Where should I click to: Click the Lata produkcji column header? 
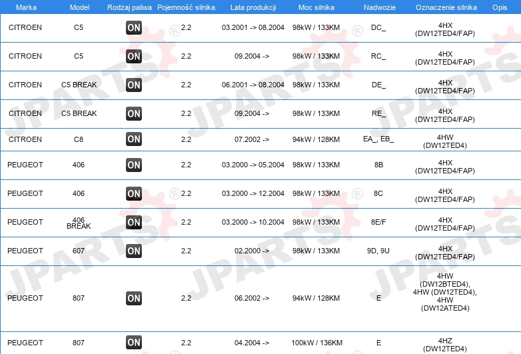click(253, 7)
